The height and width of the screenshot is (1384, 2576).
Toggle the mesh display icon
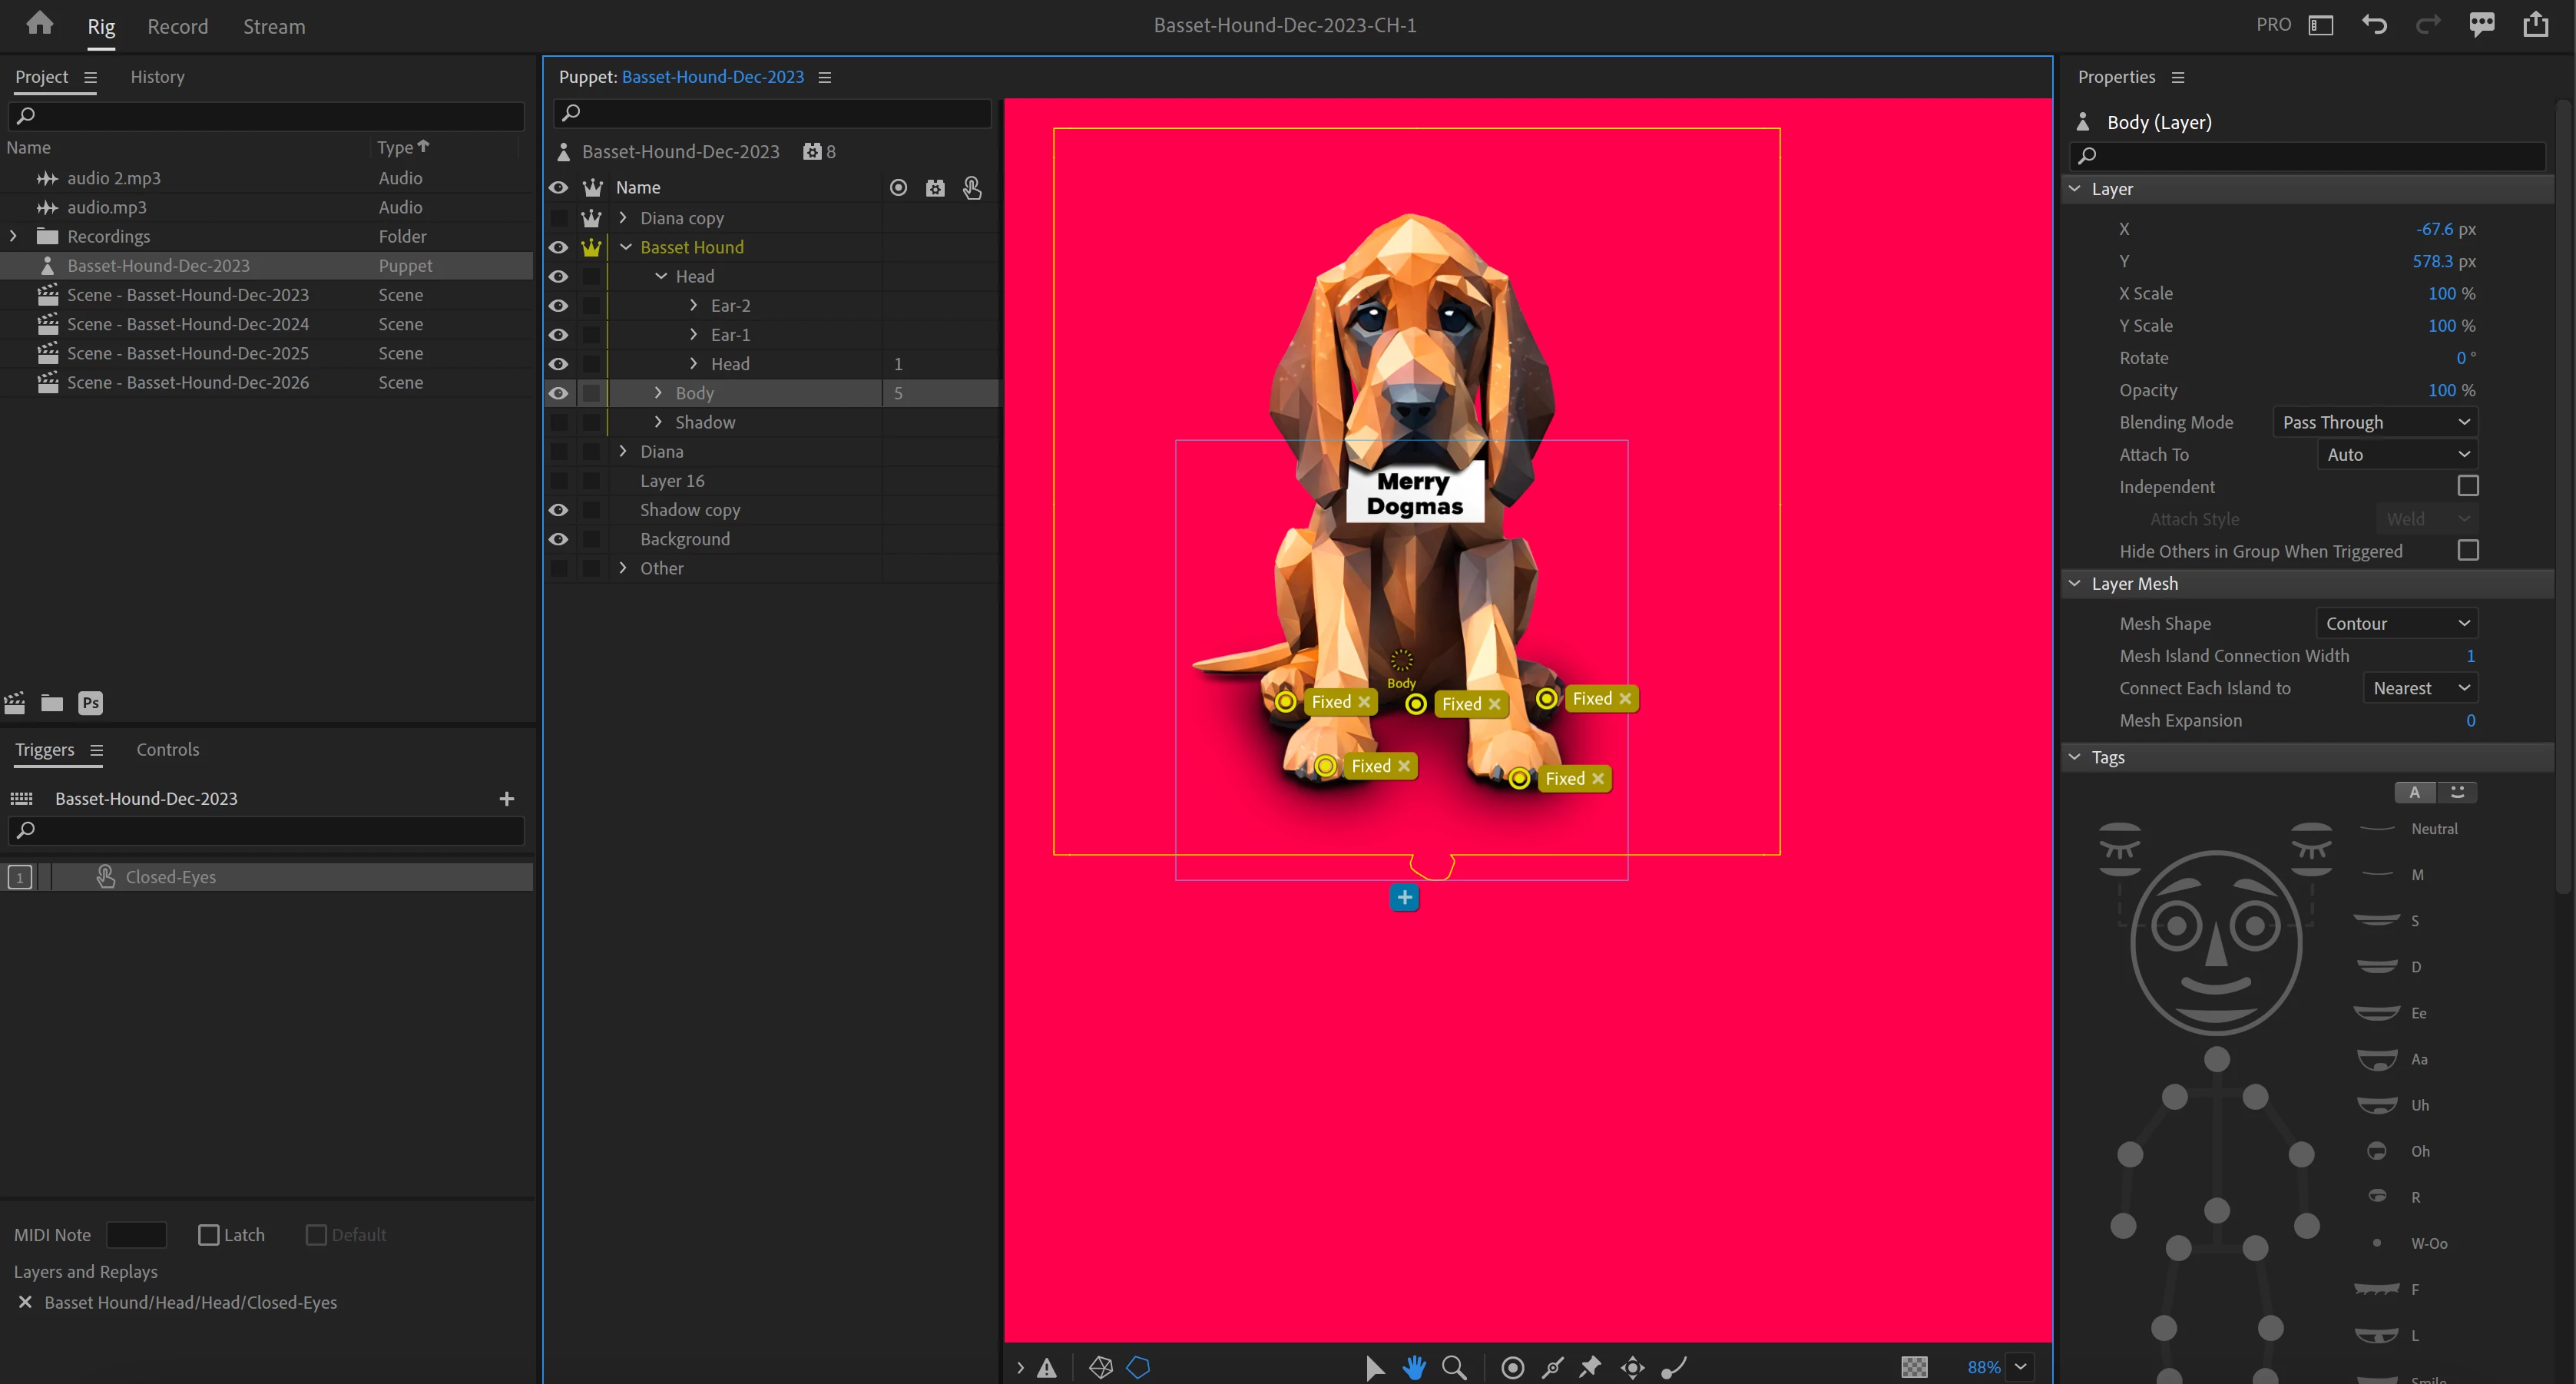click(x=1100, y=1367)
